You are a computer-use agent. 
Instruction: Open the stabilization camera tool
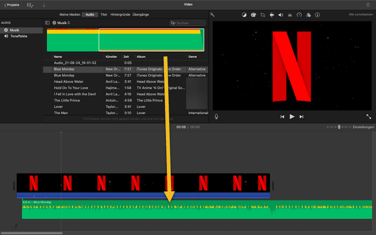point(272,15)
